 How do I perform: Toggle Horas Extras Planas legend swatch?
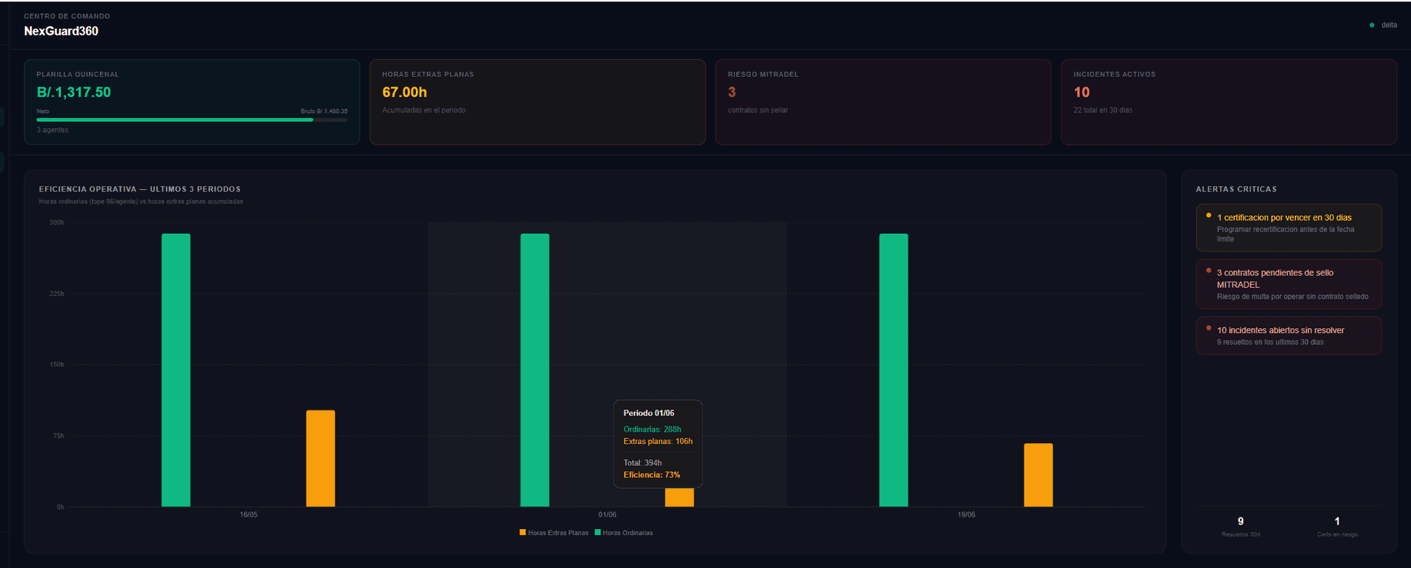[523, 533]
